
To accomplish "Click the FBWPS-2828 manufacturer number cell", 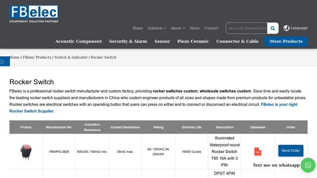I will coord(59,151).
